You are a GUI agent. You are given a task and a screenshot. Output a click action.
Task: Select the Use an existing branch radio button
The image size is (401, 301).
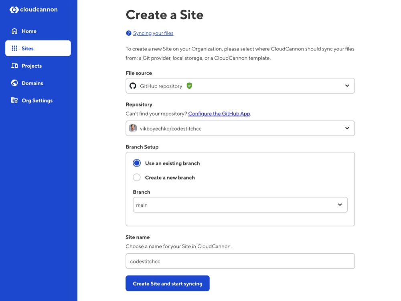[x=136, y=163]
